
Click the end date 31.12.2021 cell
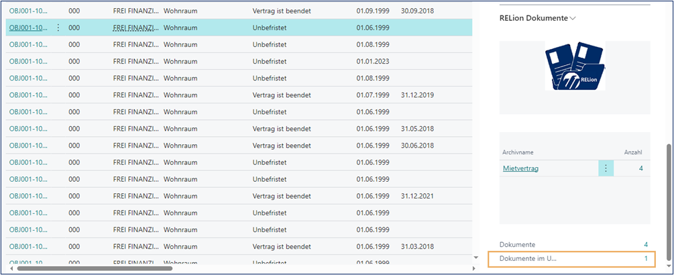click(417, 196)
